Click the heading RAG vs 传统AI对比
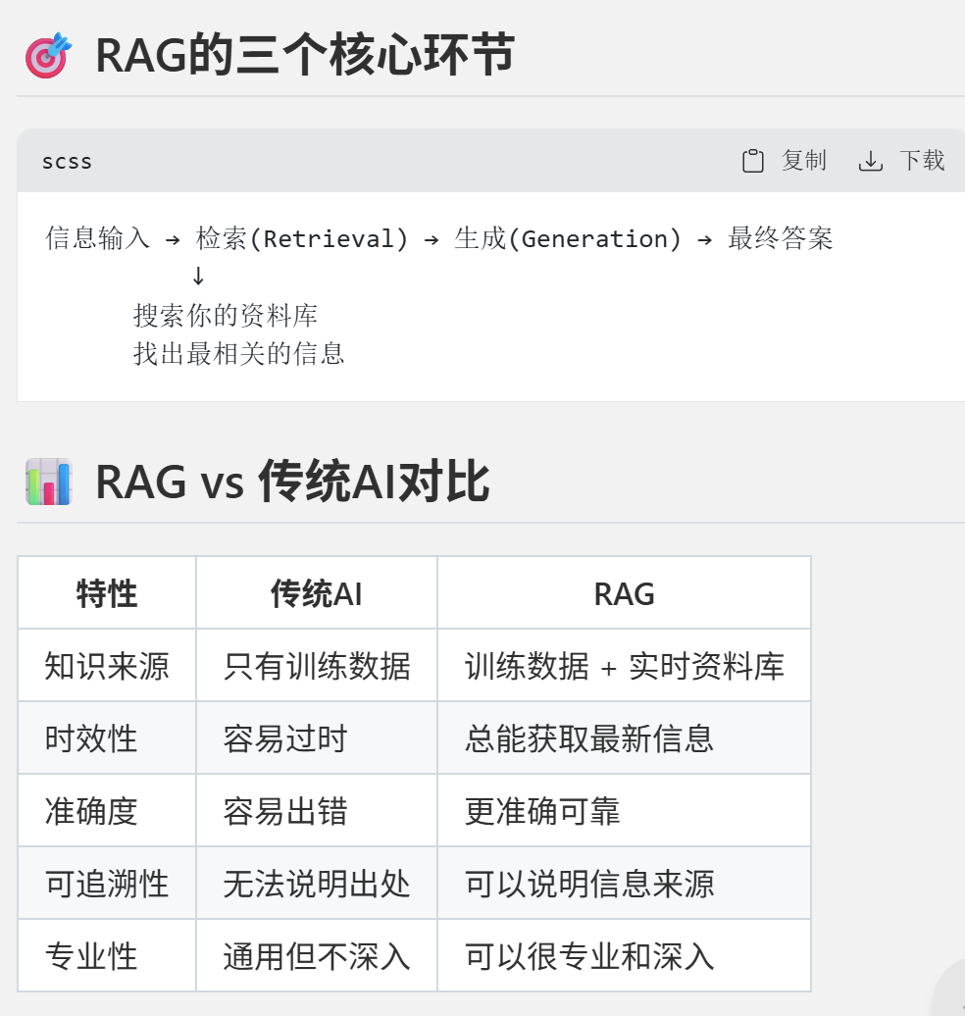 [292, 482]
